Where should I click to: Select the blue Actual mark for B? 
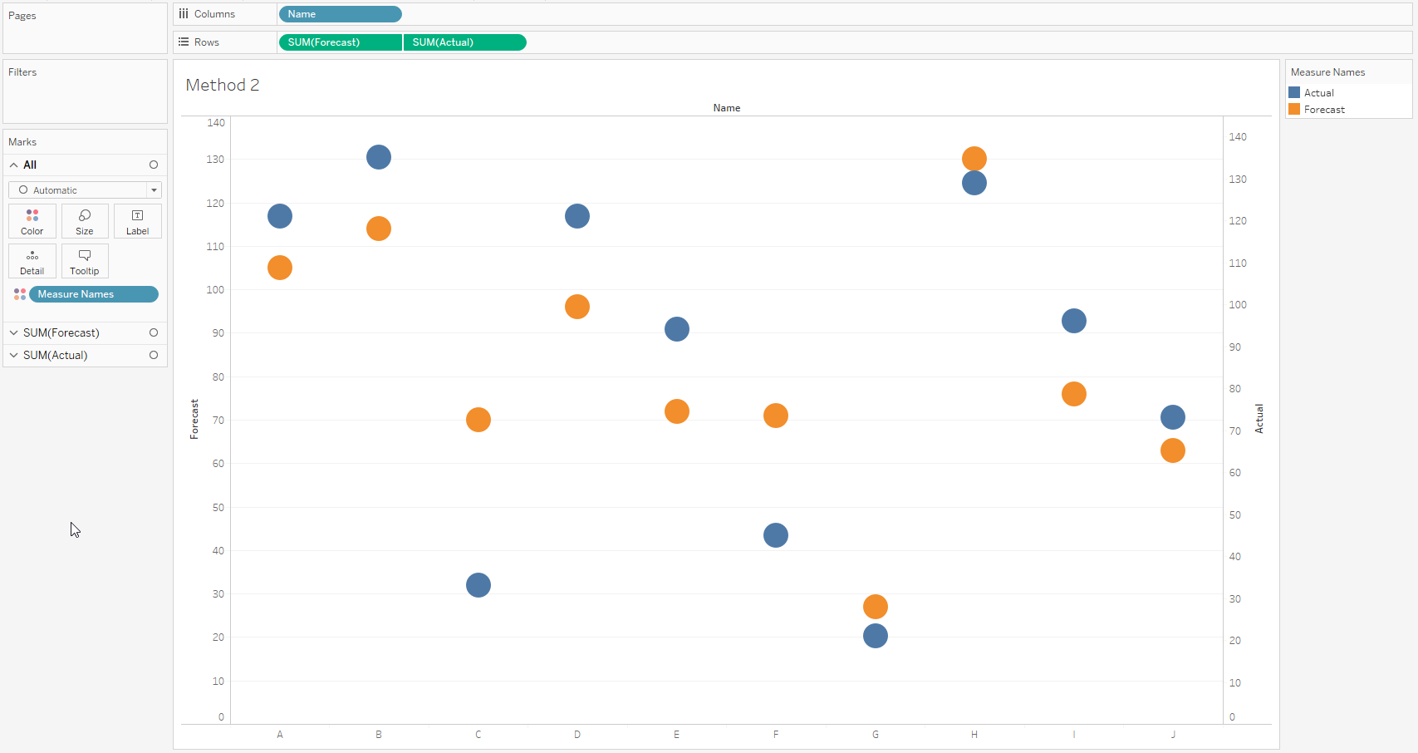tap(379, 157)
